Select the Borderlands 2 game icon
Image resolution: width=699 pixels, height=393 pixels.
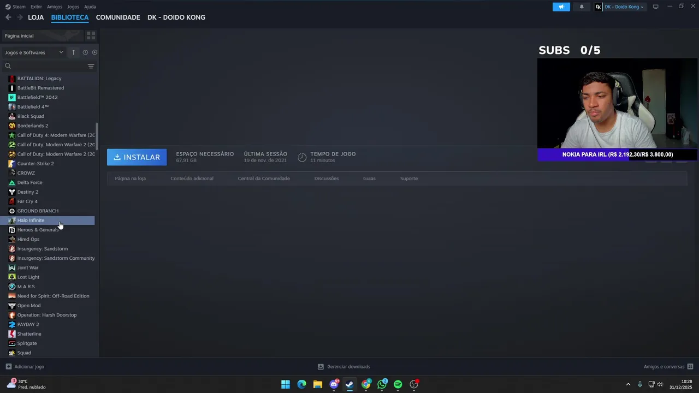click(x=12, y=126)
